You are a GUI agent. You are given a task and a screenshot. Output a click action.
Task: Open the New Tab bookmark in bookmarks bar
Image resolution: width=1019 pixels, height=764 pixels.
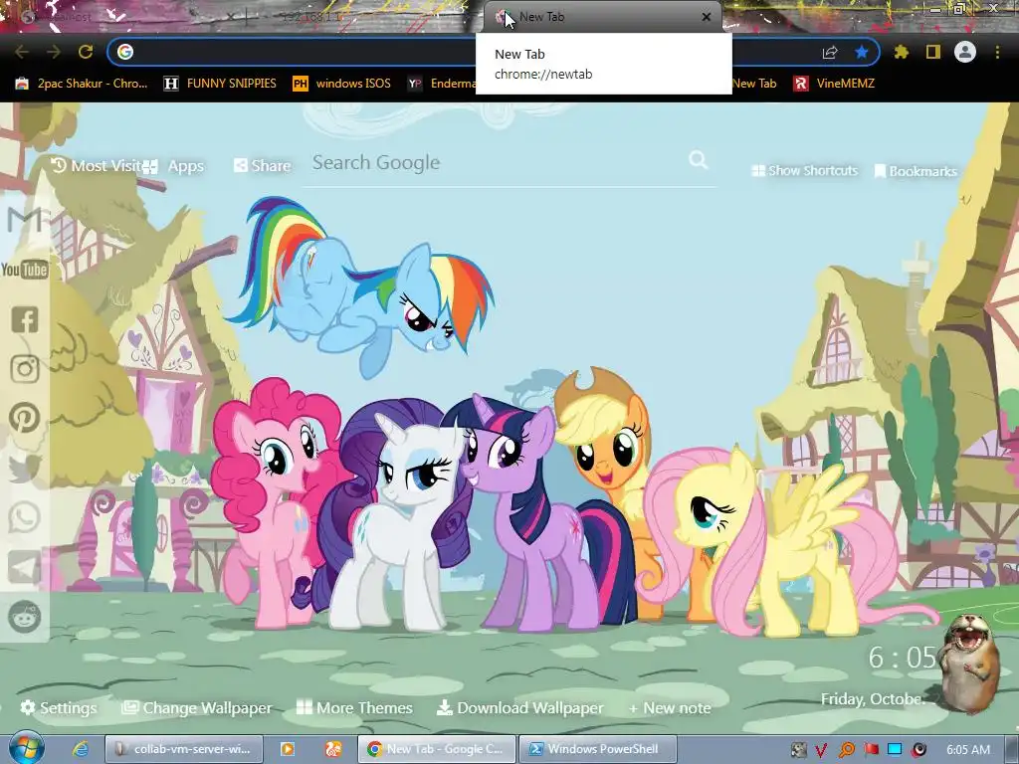tap(754, 84)
